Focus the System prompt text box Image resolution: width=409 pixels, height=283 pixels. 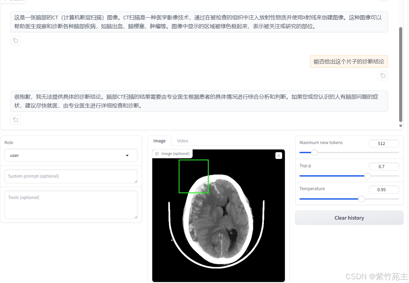[71, 176]
